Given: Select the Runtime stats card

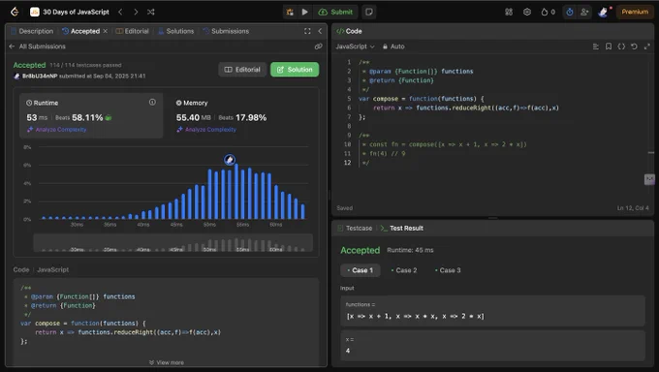Looking at the screenshot, I should click(91, 115).
